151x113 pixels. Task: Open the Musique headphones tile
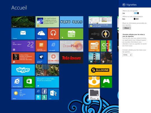[53, 34]
